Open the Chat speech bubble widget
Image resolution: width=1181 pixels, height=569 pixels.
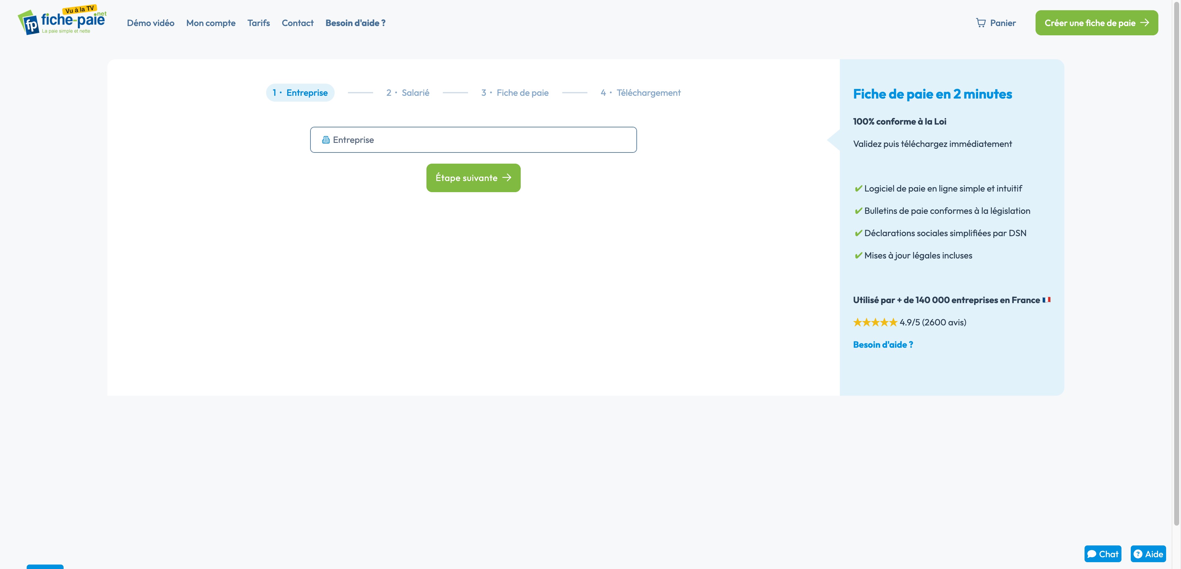pyautogui.click(x=1102, y=554)
